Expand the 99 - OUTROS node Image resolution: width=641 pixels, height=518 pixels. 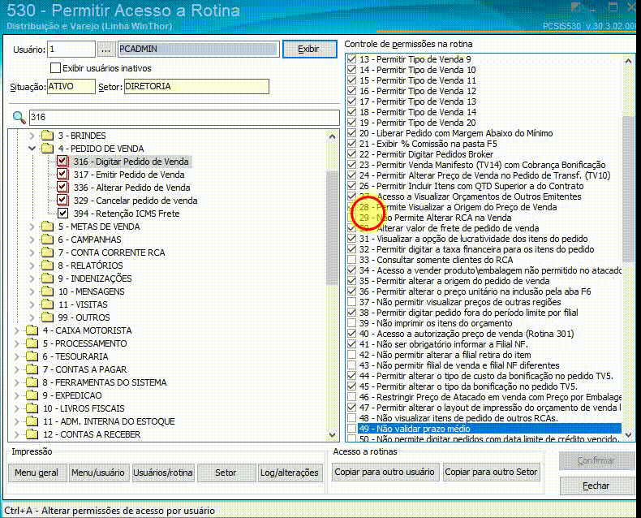pyautogui.click(x=32, y=317)
